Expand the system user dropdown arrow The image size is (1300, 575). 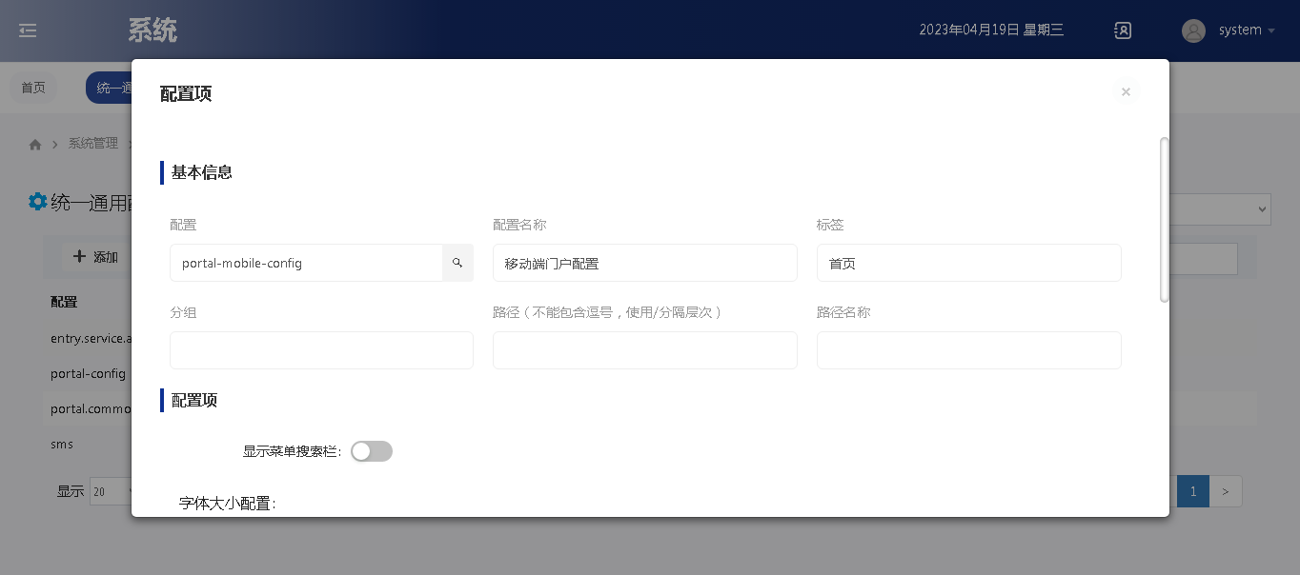tap(1271, 30)
